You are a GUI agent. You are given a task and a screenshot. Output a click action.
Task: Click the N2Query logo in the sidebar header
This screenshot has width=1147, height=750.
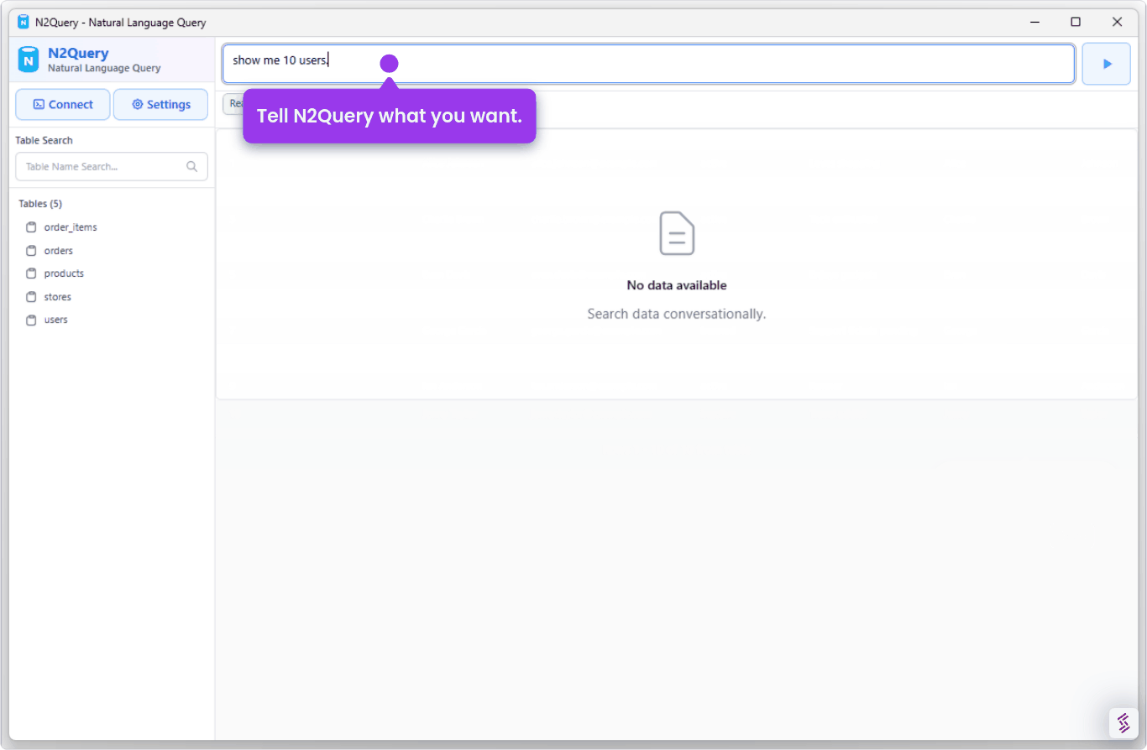(x=29, y=60)
